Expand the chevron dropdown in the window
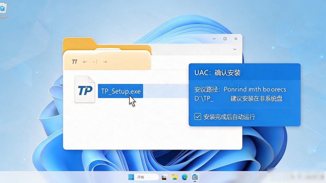Viewport: 326px width, 183px height. coord(235,49)
